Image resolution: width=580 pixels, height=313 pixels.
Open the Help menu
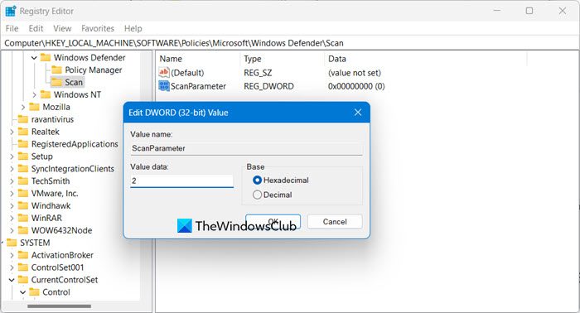[x=133, y=28]
